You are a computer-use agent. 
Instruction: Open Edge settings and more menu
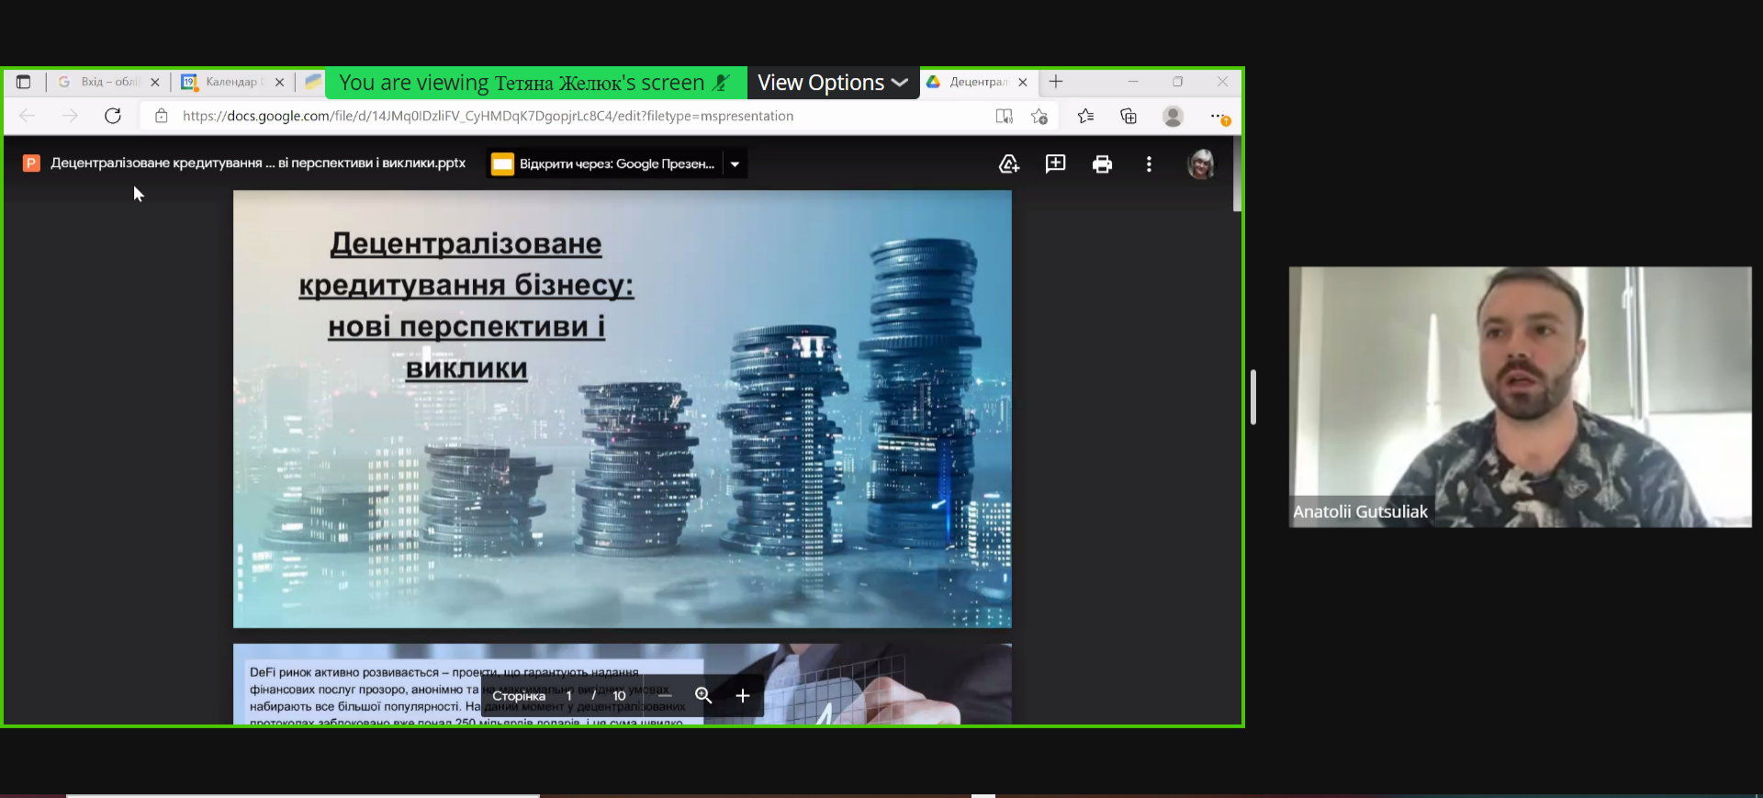click(1219, 117)
